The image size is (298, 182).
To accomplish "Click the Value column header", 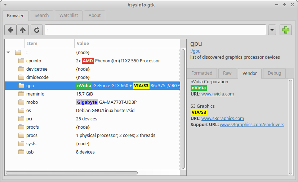I will 127,44.
